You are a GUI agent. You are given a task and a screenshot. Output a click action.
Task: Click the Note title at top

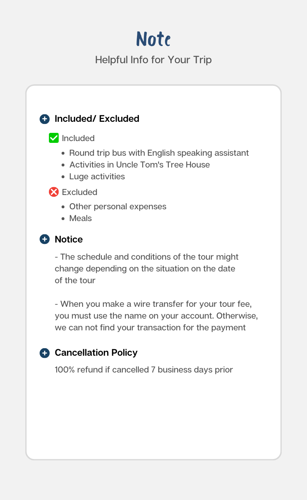tap(153, 39)
